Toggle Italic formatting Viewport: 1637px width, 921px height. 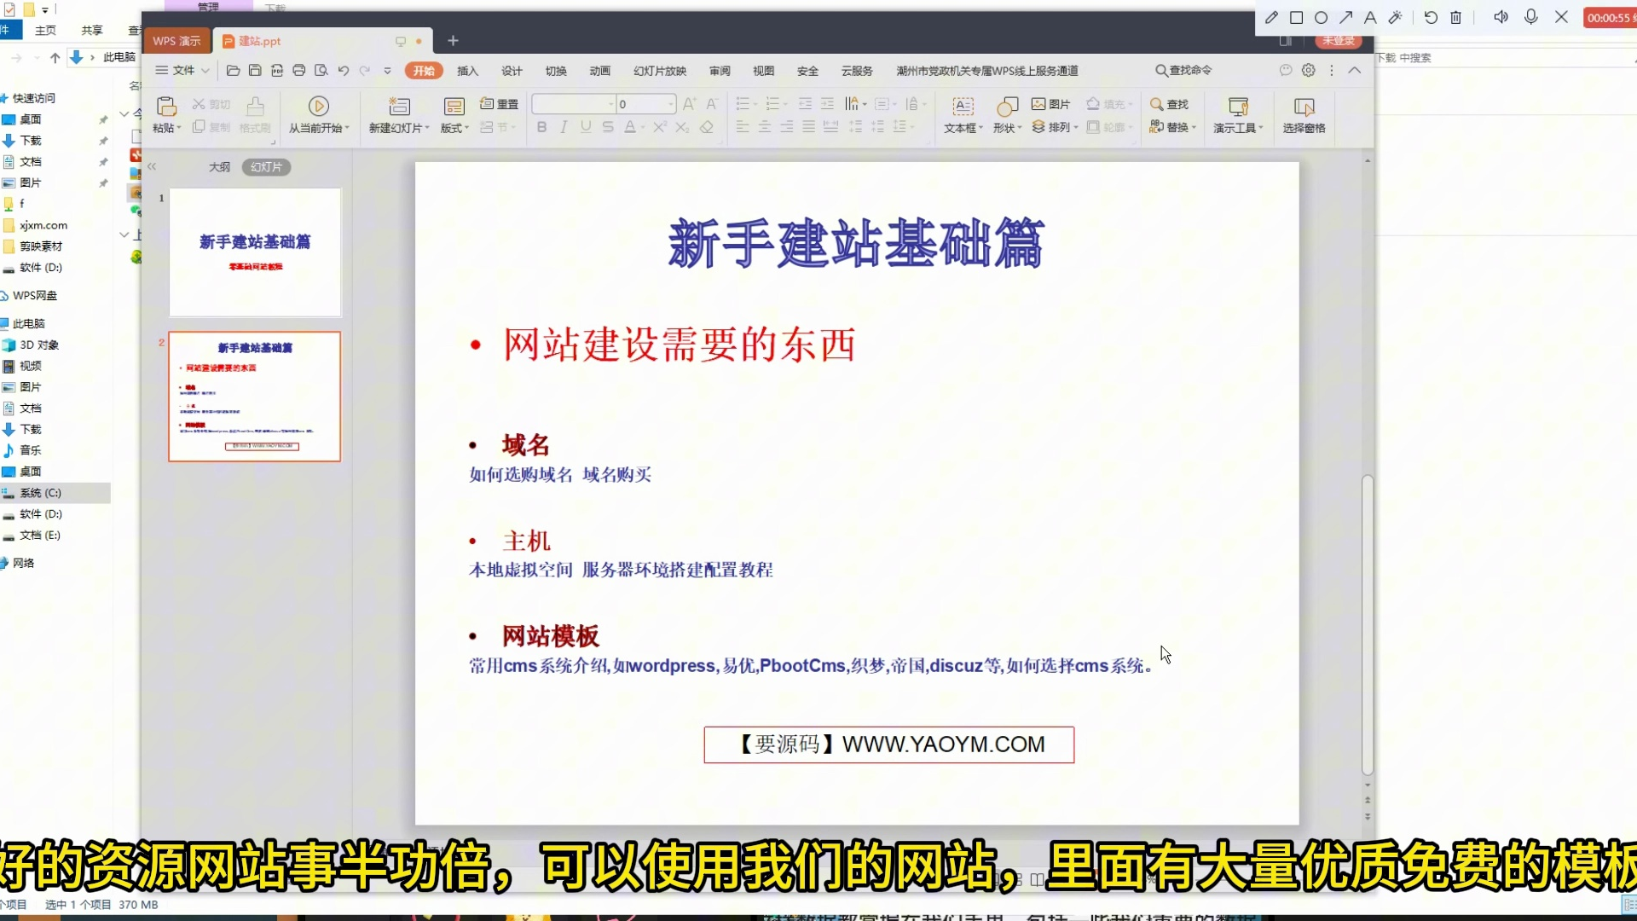point(564,127)
